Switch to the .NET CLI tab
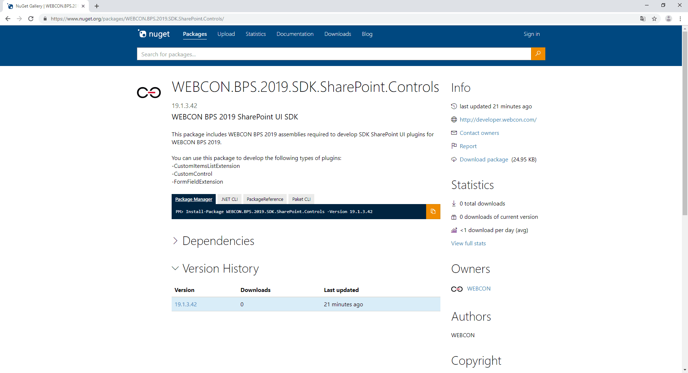Viewport: 688px width, 373px height. point(229,199)
